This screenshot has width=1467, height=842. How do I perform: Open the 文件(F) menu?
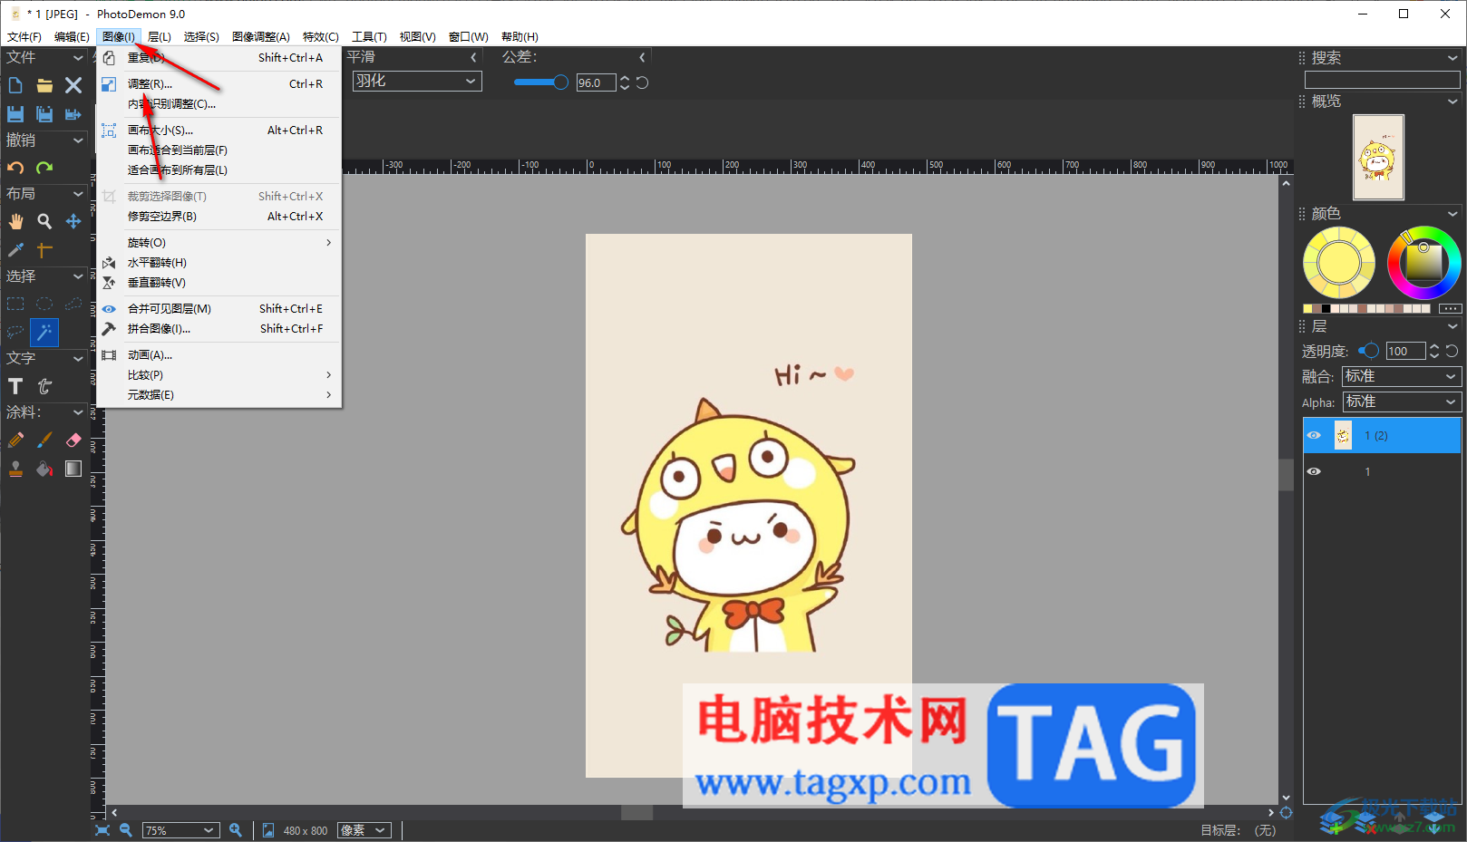24,37
